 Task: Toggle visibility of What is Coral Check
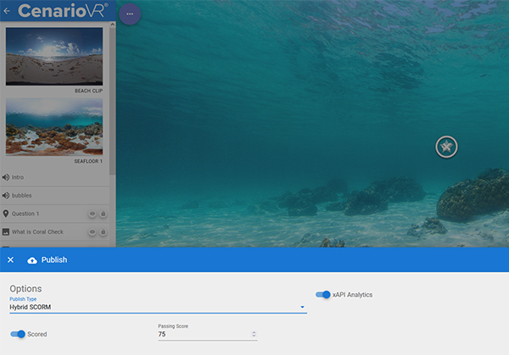click(92, 231)
